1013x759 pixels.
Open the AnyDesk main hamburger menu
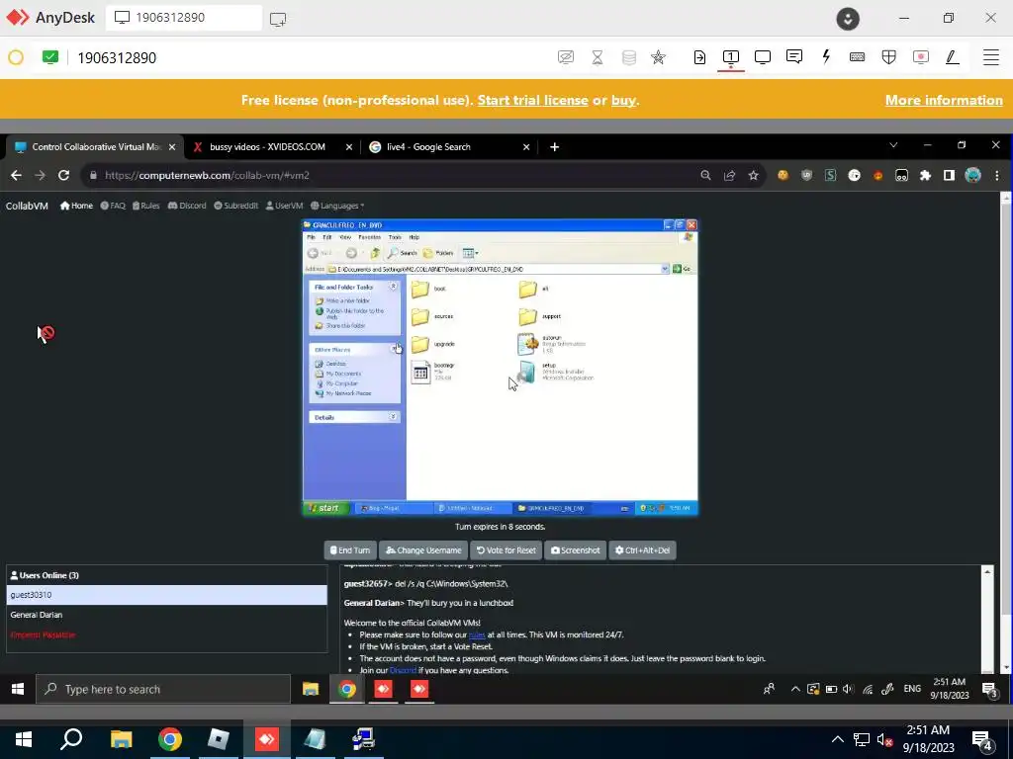coord(990,57)
